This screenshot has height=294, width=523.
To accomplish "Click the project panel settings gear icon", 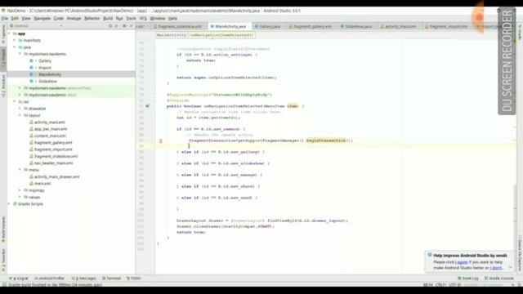I will 124,26.
